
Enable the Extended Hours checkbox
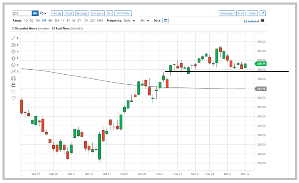point(13,29)
